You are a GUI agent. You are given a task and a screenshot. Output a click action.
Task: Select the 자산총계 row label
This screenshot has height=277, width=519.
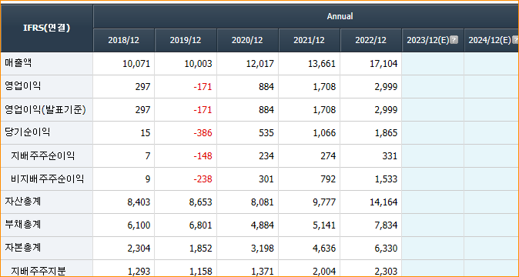23,202
